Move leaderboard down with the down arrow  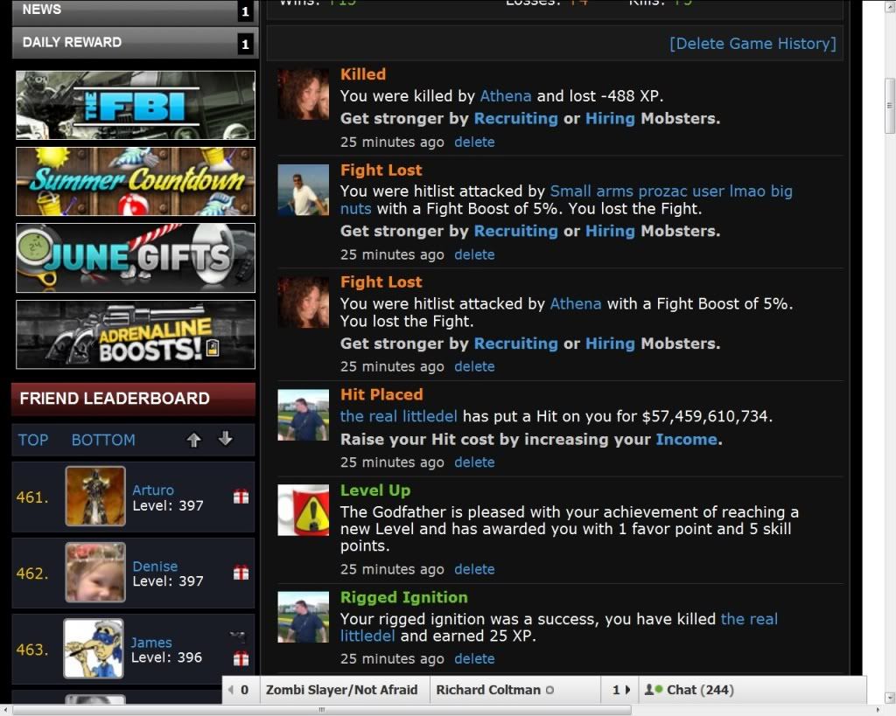coord(225,439)
